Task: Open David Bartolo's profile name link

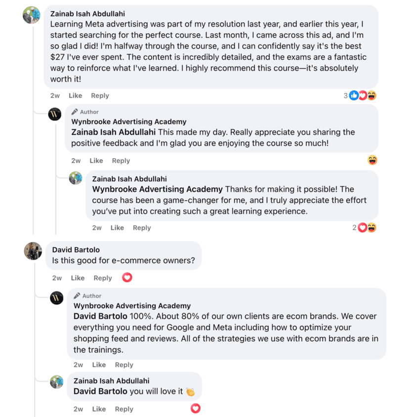Action: pyautogui.click(x=76, y=250)
